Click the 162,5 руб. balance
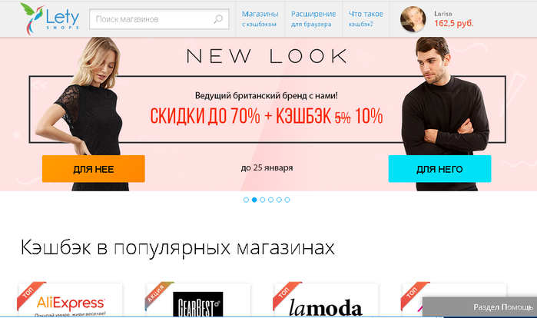537x318 pixels. [x=454, y=23]
